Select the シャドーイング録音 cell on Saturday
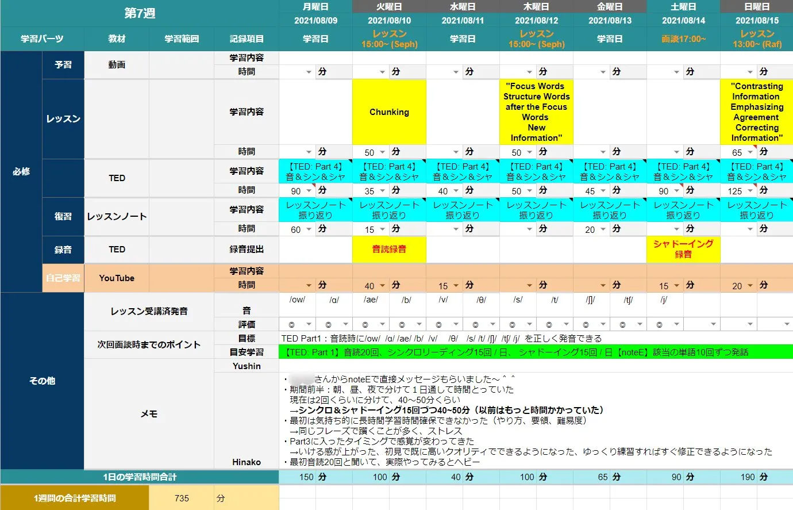This screenshot has width=793, height=510. [683, 249]
